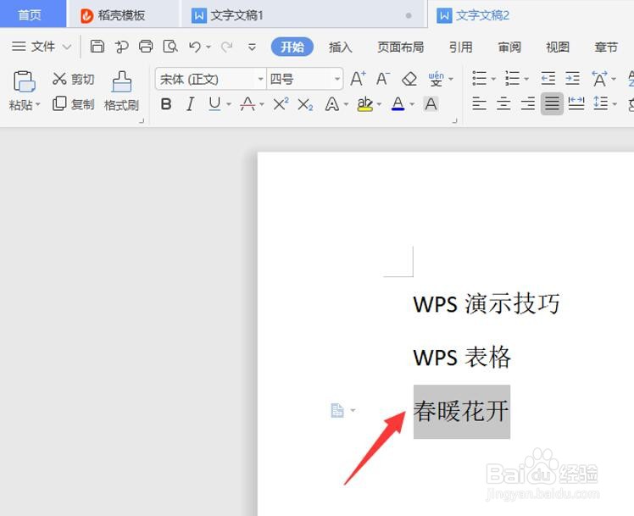Open Print Preview icon
The image size is (634, 516).
170,47
